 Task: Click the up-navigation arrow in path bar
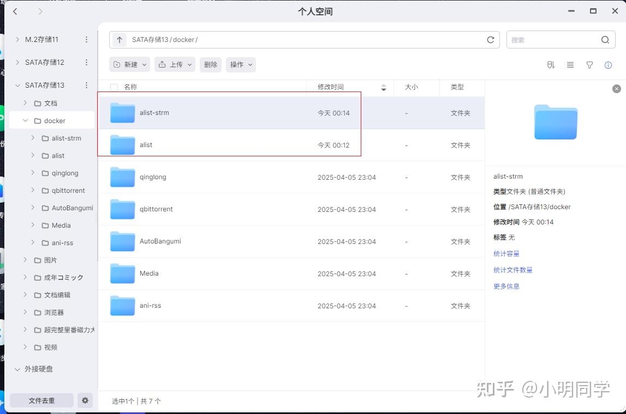tap(119, 39)
